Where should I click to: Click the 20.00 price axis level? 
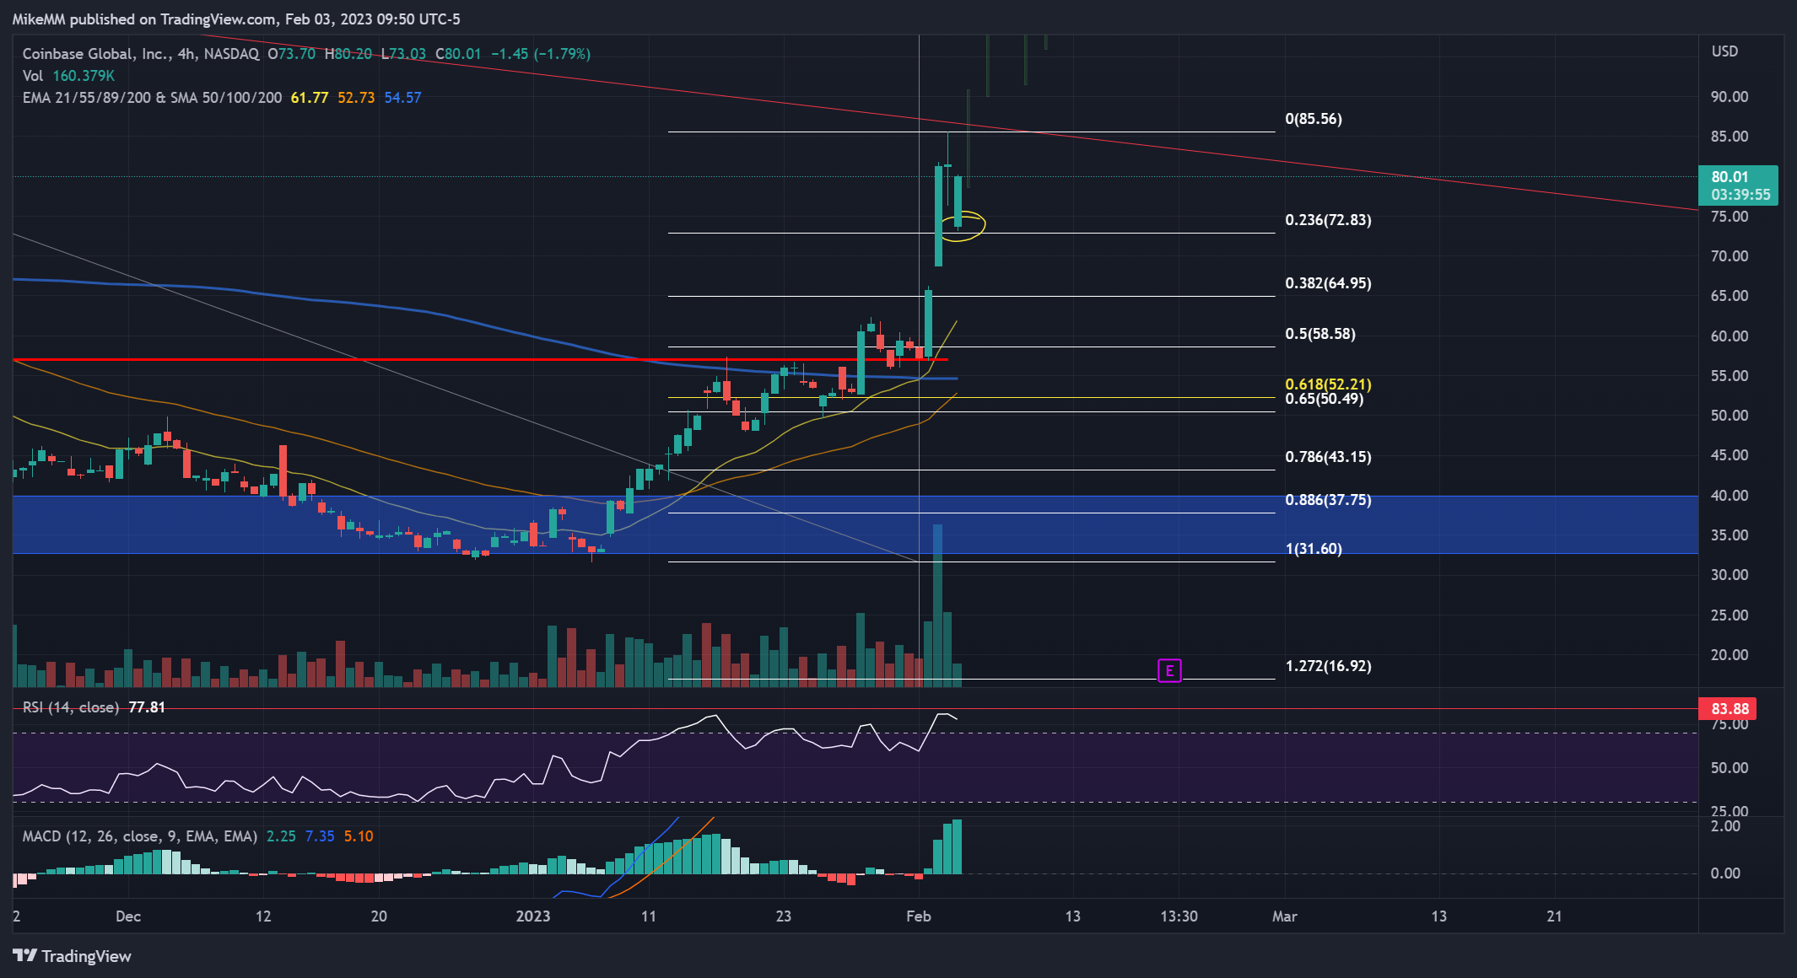coord(1729,655)
